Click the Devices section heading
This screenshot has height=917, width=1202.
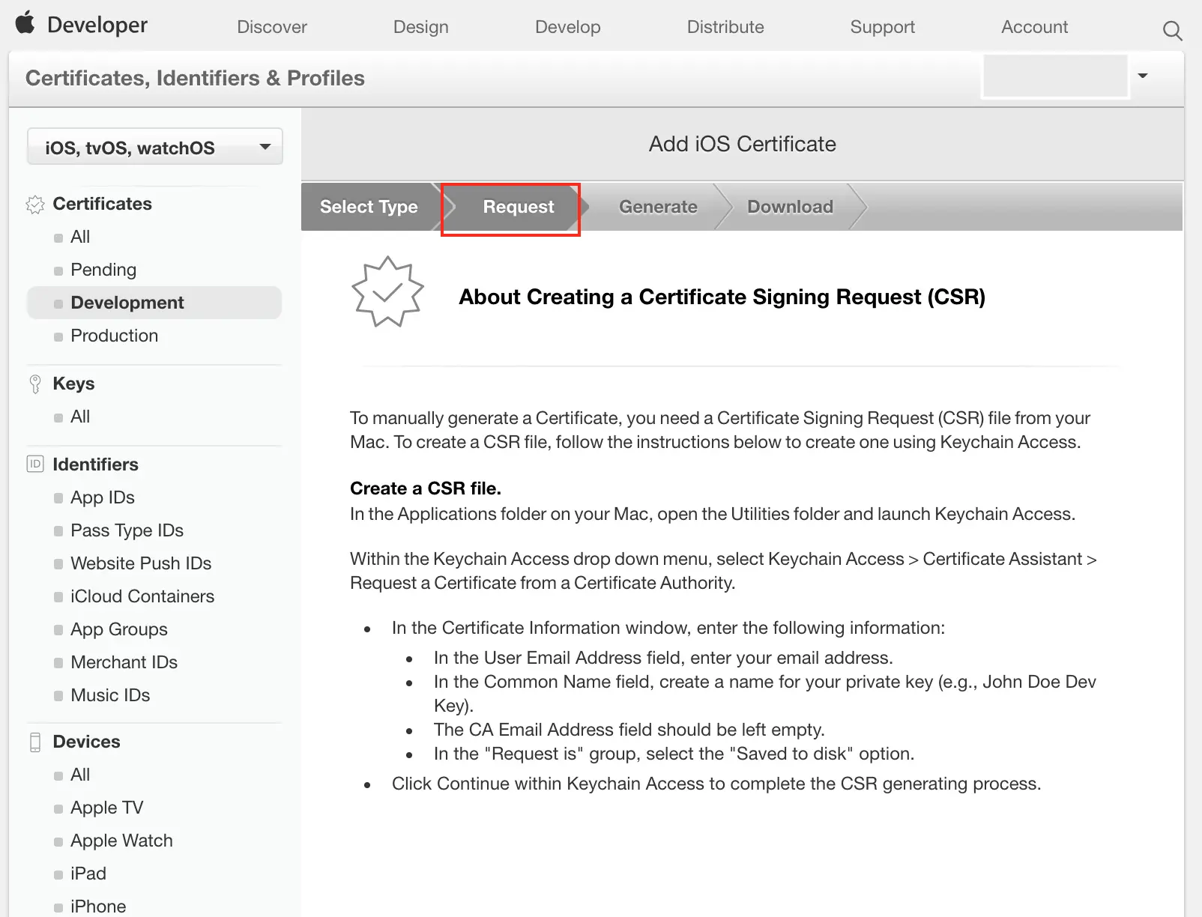(x=87, y=742)
